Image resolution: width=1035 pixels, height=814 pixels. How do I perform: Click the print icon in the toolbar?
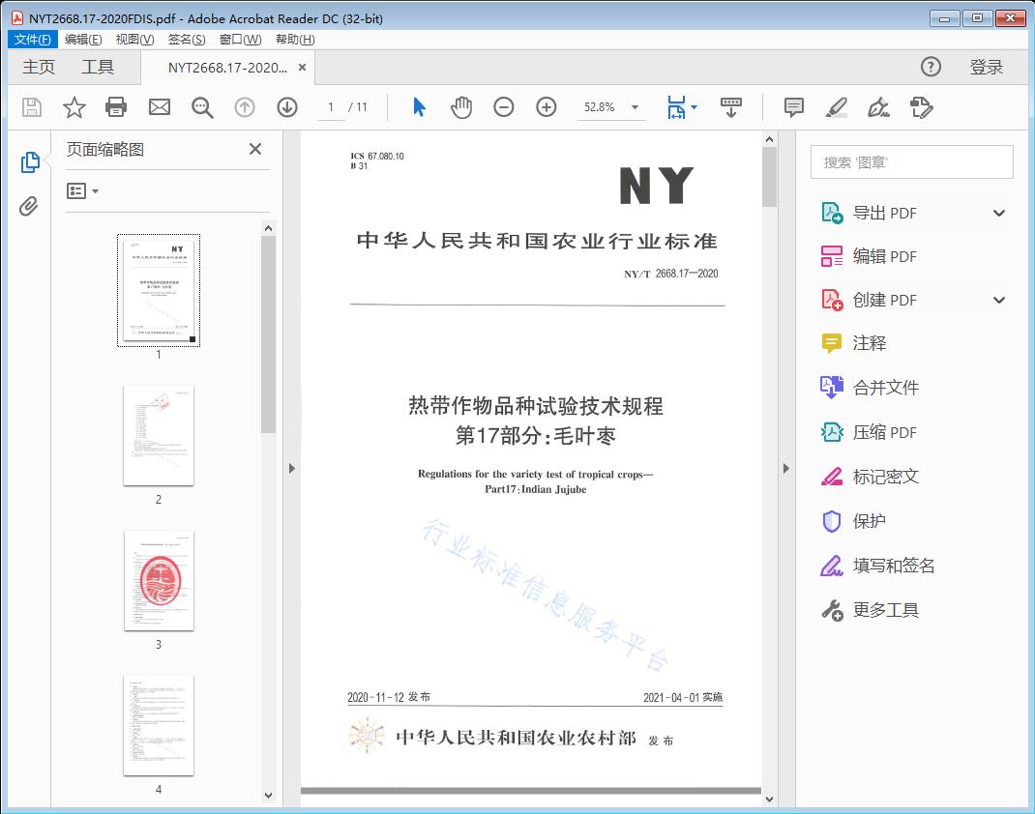(116, 107)
